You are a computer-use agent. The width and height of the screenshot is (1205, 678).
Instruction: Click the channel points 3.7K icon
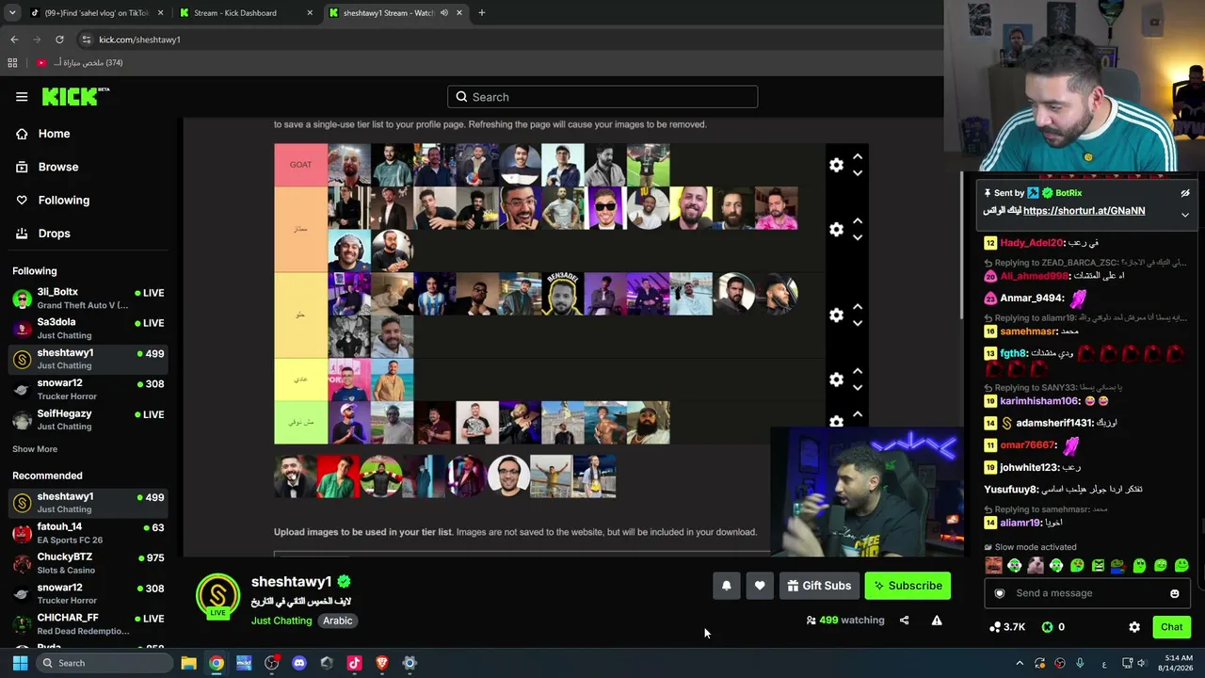[x=995, y=627]
